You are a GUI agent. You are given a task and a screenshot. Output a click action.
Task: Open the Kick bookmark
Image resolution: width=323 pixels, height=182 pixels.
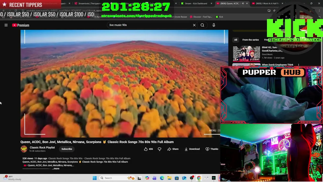(220, 17)
